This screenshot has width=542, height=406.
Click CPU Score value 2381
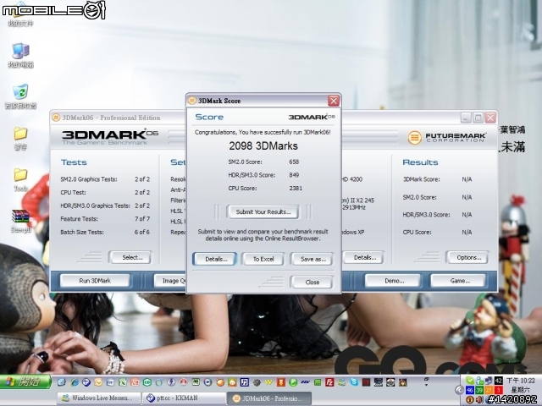pyautogui.click(x=296, y=188)
